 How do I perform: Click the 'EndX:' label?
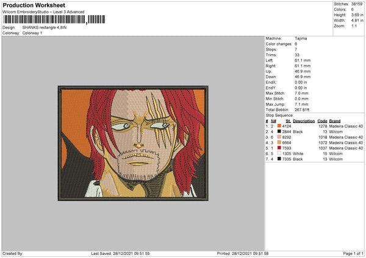tap(271, 82)
